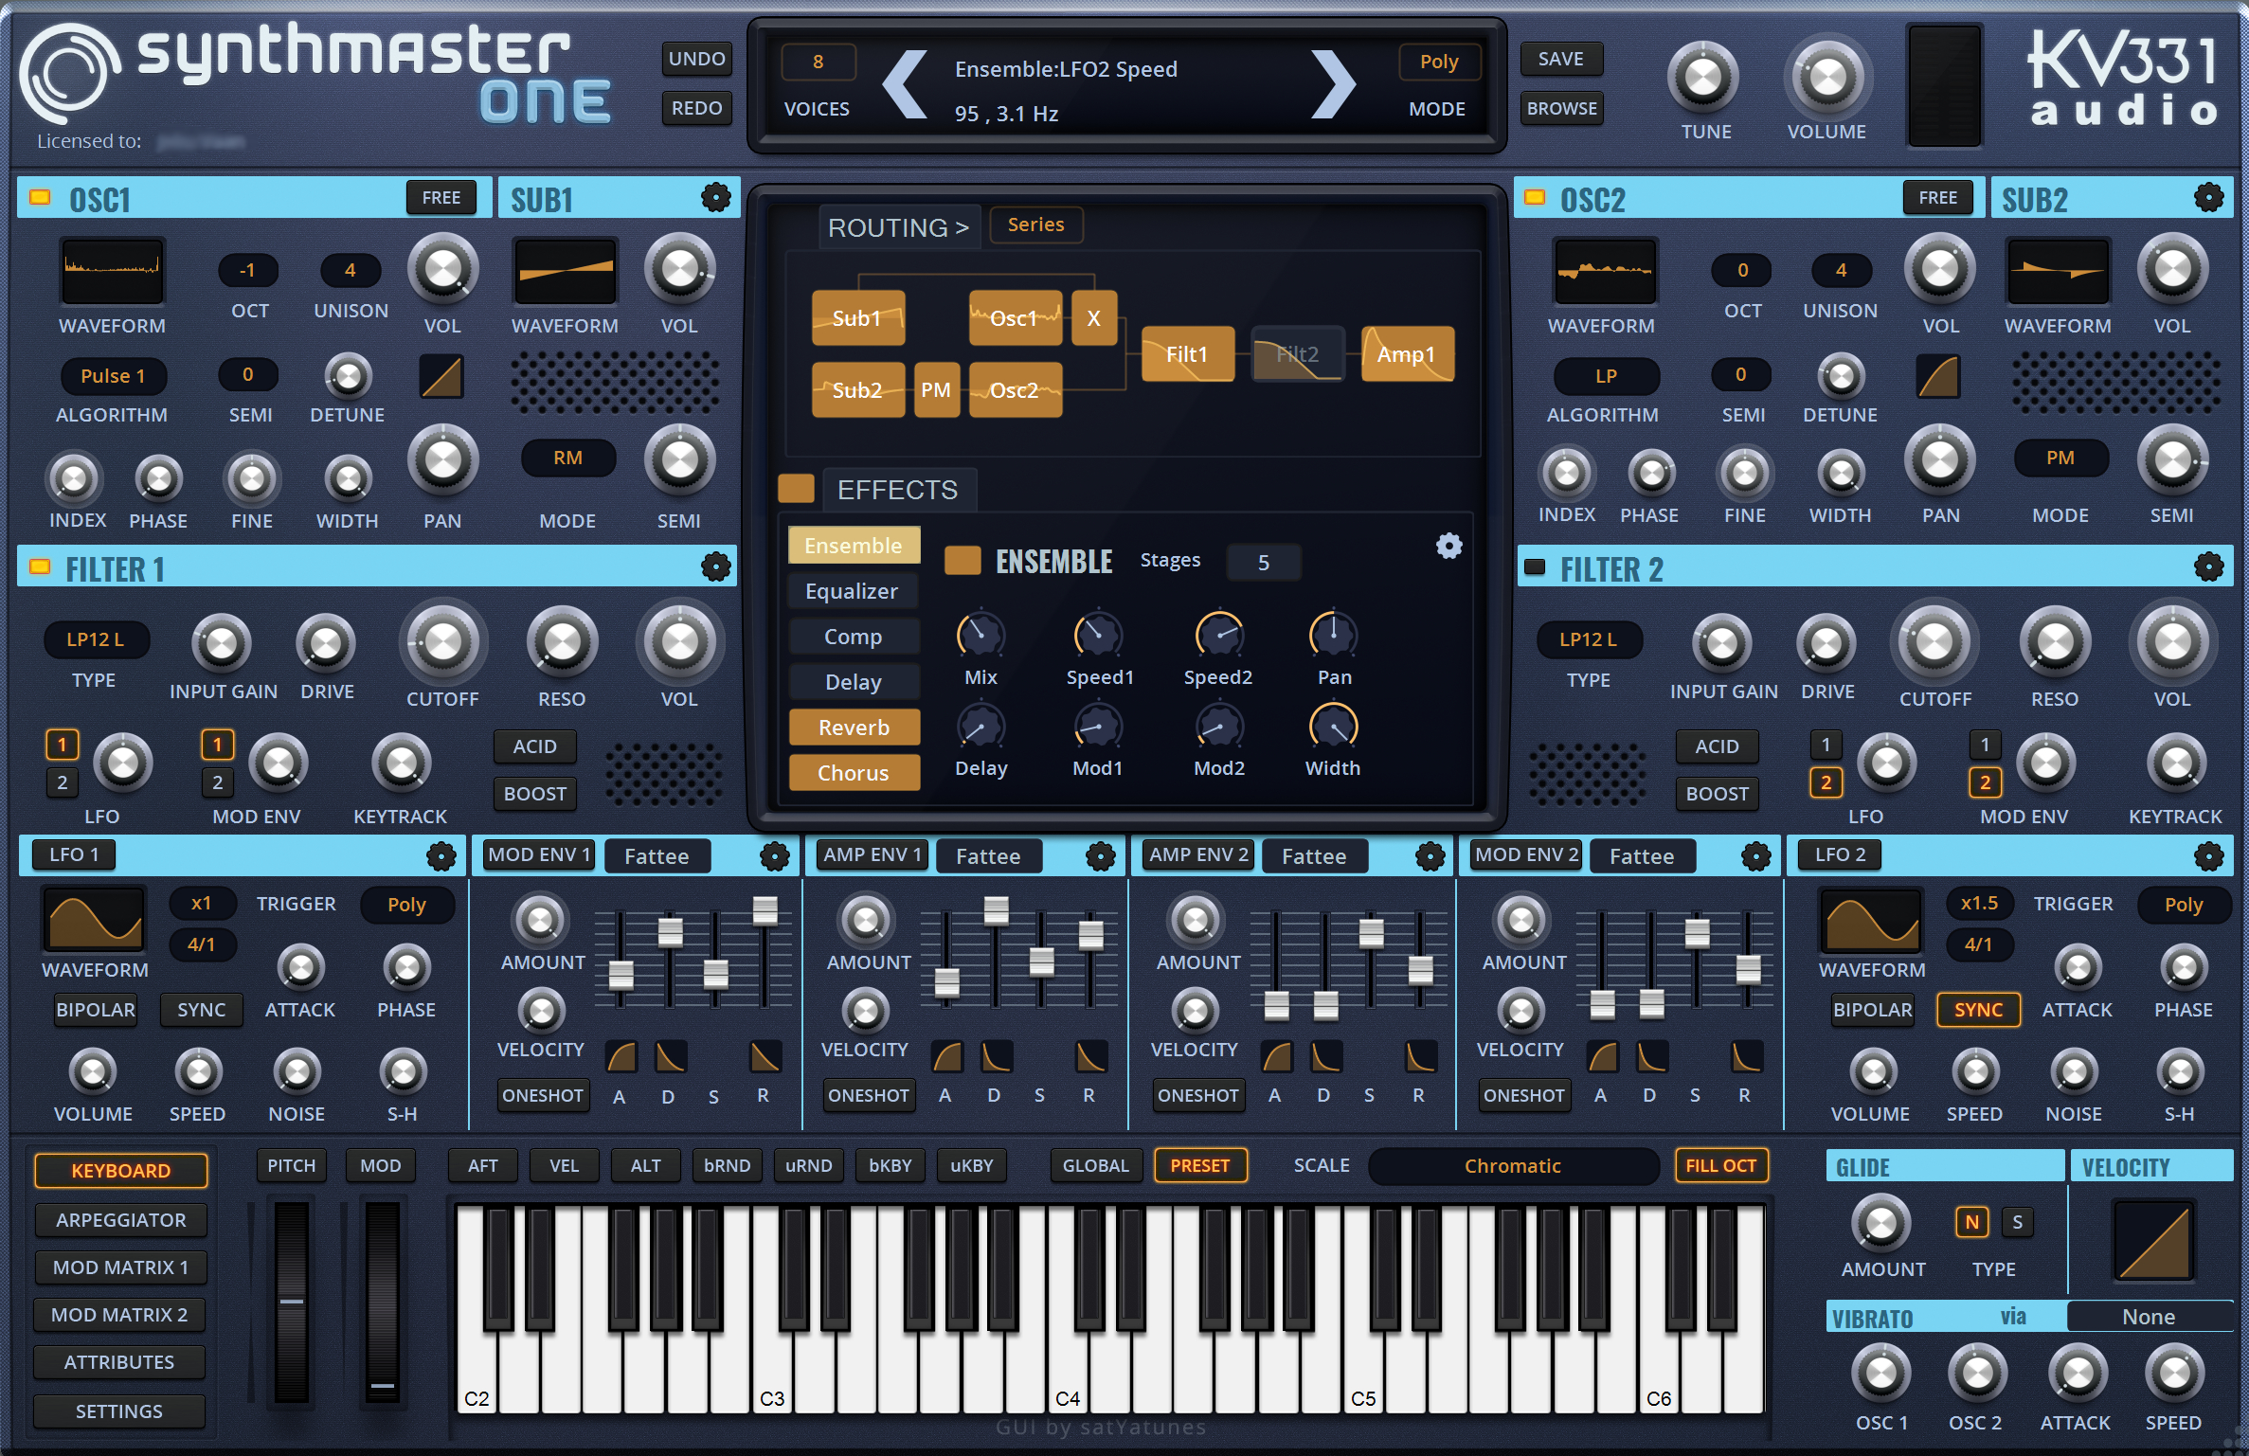Enable ACID mode on Filter 1
Screen dimensions: 2249x1456
point(534,746)
